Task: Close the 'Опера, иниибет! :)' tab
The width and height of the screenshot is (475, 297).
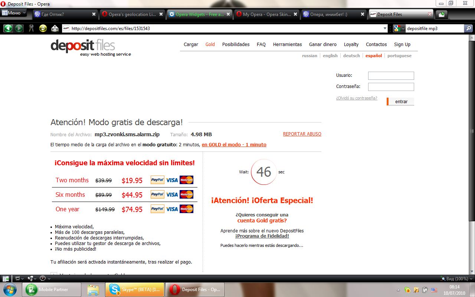Action: [363, 14]
